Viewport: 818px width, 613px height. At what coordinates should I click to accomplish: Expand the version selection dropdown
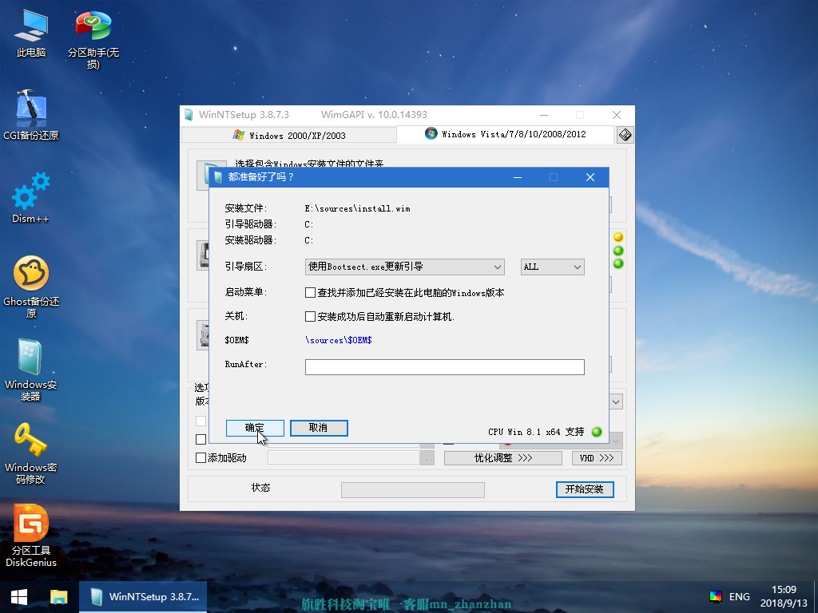[x=615, y=401]
